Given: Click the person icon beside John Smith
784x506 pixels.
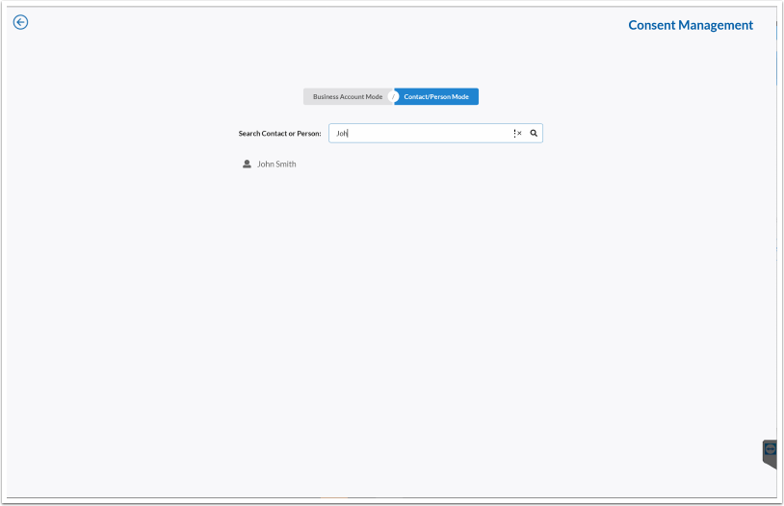Looking at the screenshot, I should click(247, 164).
